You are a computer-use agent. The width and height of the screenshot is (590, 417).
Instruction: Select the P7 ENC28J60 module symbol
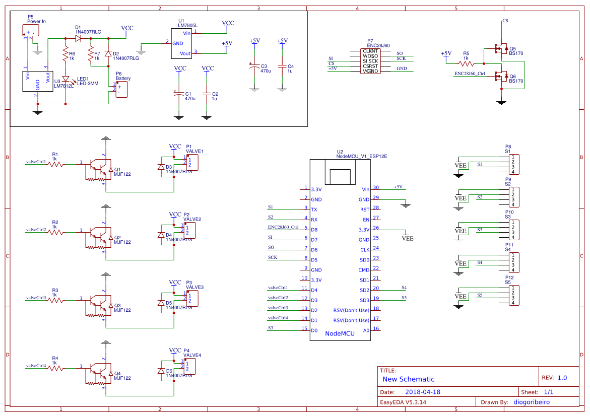point(371,61)
